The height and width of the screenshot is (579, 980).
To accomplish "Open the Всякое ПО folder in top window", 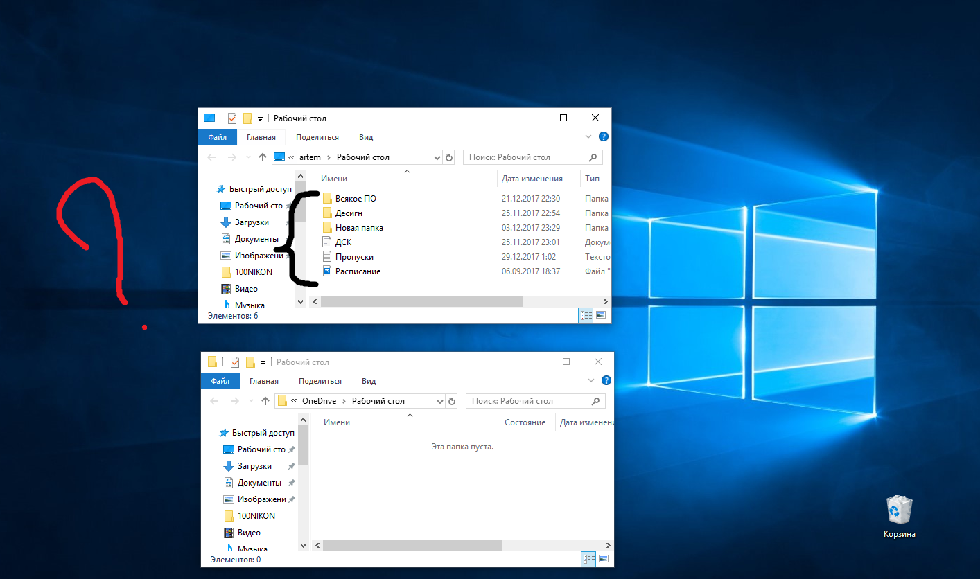I will click(356, 199).
